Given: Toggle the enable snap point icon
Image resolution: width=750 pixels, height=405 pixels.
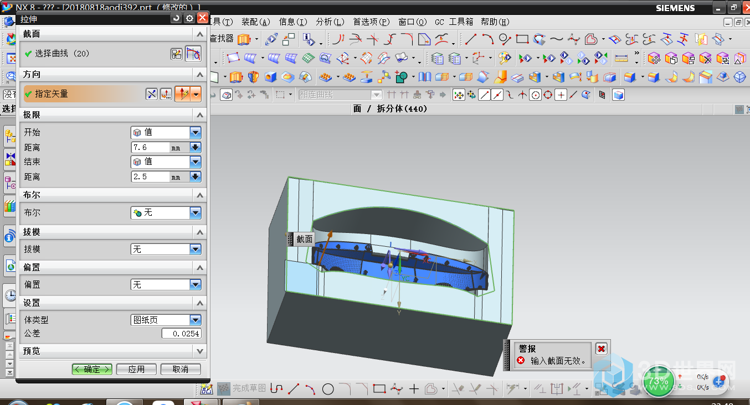Looking at the screenshot, I should [x=459, y=95].
